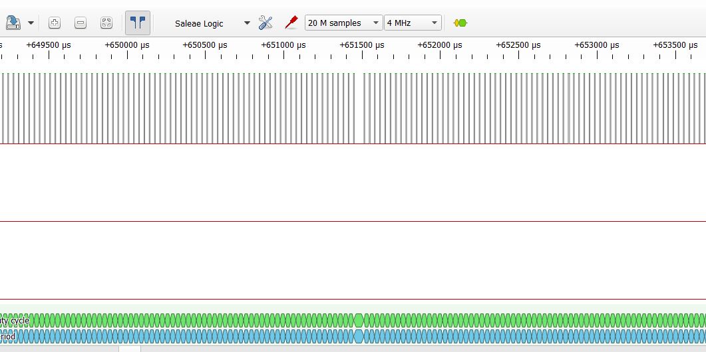Viewport: 706px width, 352px height.
Task: Click the +653500 µs ruler label
Action: (x=675, y=45)
